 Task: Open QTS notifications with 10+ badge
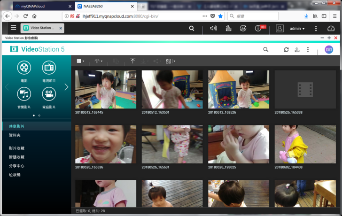pyautogui.click(x=260, y=28)
